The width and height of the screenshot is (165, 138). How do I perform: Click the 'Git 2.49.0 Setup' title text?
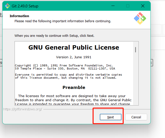[x=25, y=6]
